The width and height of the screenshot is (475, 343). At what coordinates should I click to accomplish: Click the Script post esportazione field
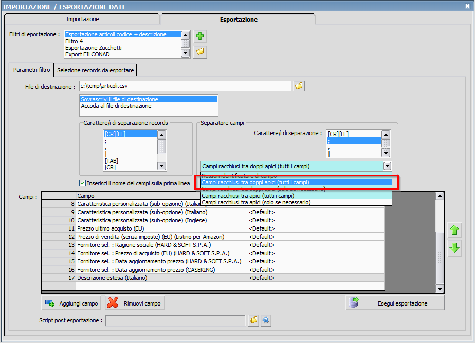click(x=175, y=320)
